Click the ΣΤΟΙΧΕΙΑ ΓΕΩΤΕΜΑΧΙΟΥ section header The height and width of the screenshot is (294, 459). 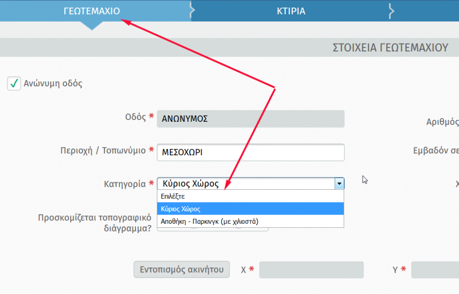(390, 48)
